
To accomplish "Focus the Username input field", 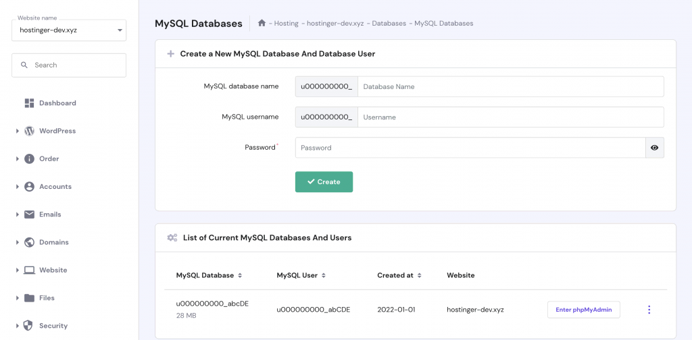I will 511,117.
